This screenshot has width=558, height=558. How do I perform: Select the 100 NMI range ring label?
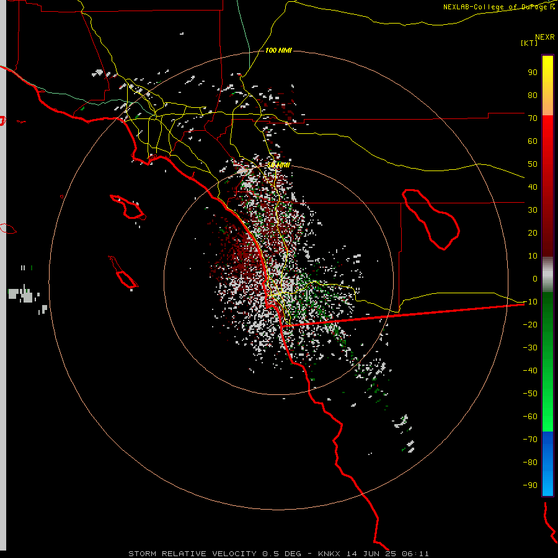click(x=278, y=50)
